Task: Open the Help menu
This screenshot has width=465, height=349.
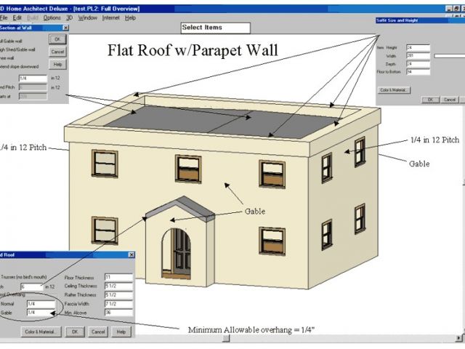Action: click(130, 17)
